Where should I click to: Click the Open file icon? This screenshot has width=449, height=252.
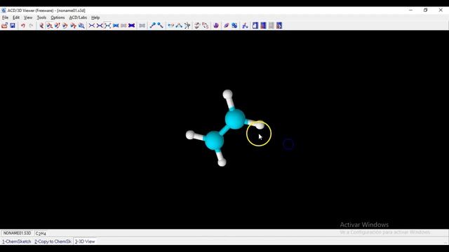(5, 26)
